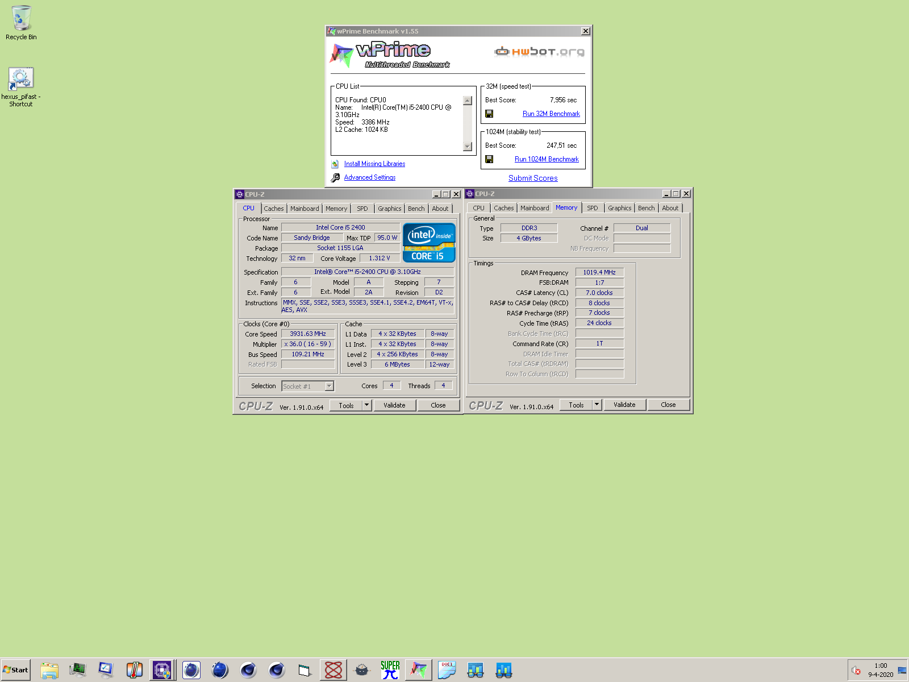Viewport: 909px width, 682px height.
Task: Click the Multiplier value x 36.0
Action: [x=308, y=344]
